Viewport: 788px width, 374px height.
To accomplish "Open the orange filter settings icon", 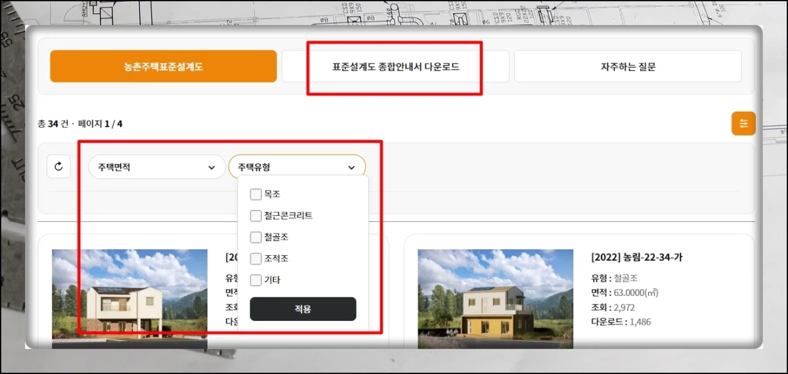I will [743, 123].
